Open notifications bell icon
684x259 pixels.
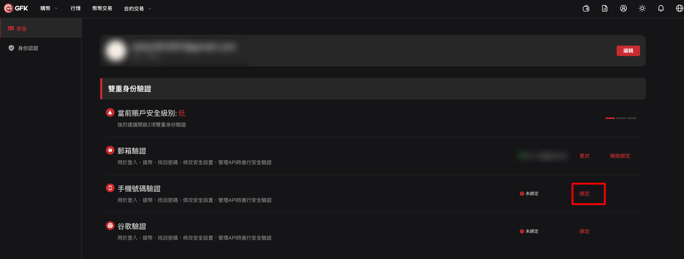point(661,8)
